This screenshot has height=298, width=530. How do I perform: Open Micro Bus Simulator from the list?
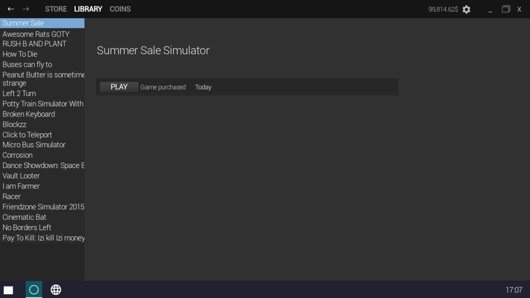click(34, 145)
